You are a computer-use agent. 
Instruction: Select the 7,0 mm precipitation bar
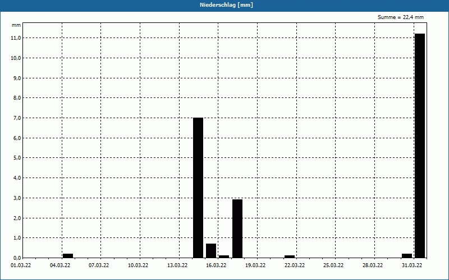(x=198, y=188)
